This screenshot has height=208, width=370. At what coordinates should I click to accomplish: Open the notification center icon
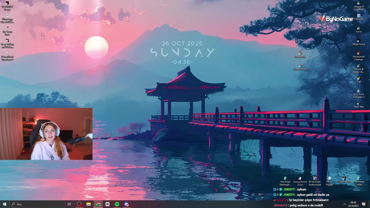(364, 204)
